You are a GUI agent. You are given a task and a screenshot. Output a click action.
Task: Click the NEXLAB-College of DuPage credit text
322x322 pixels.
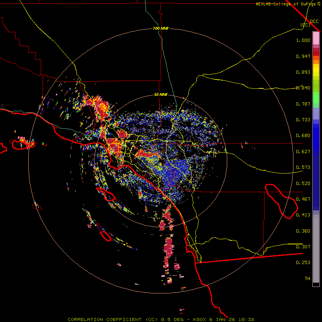tap(286, 4)
